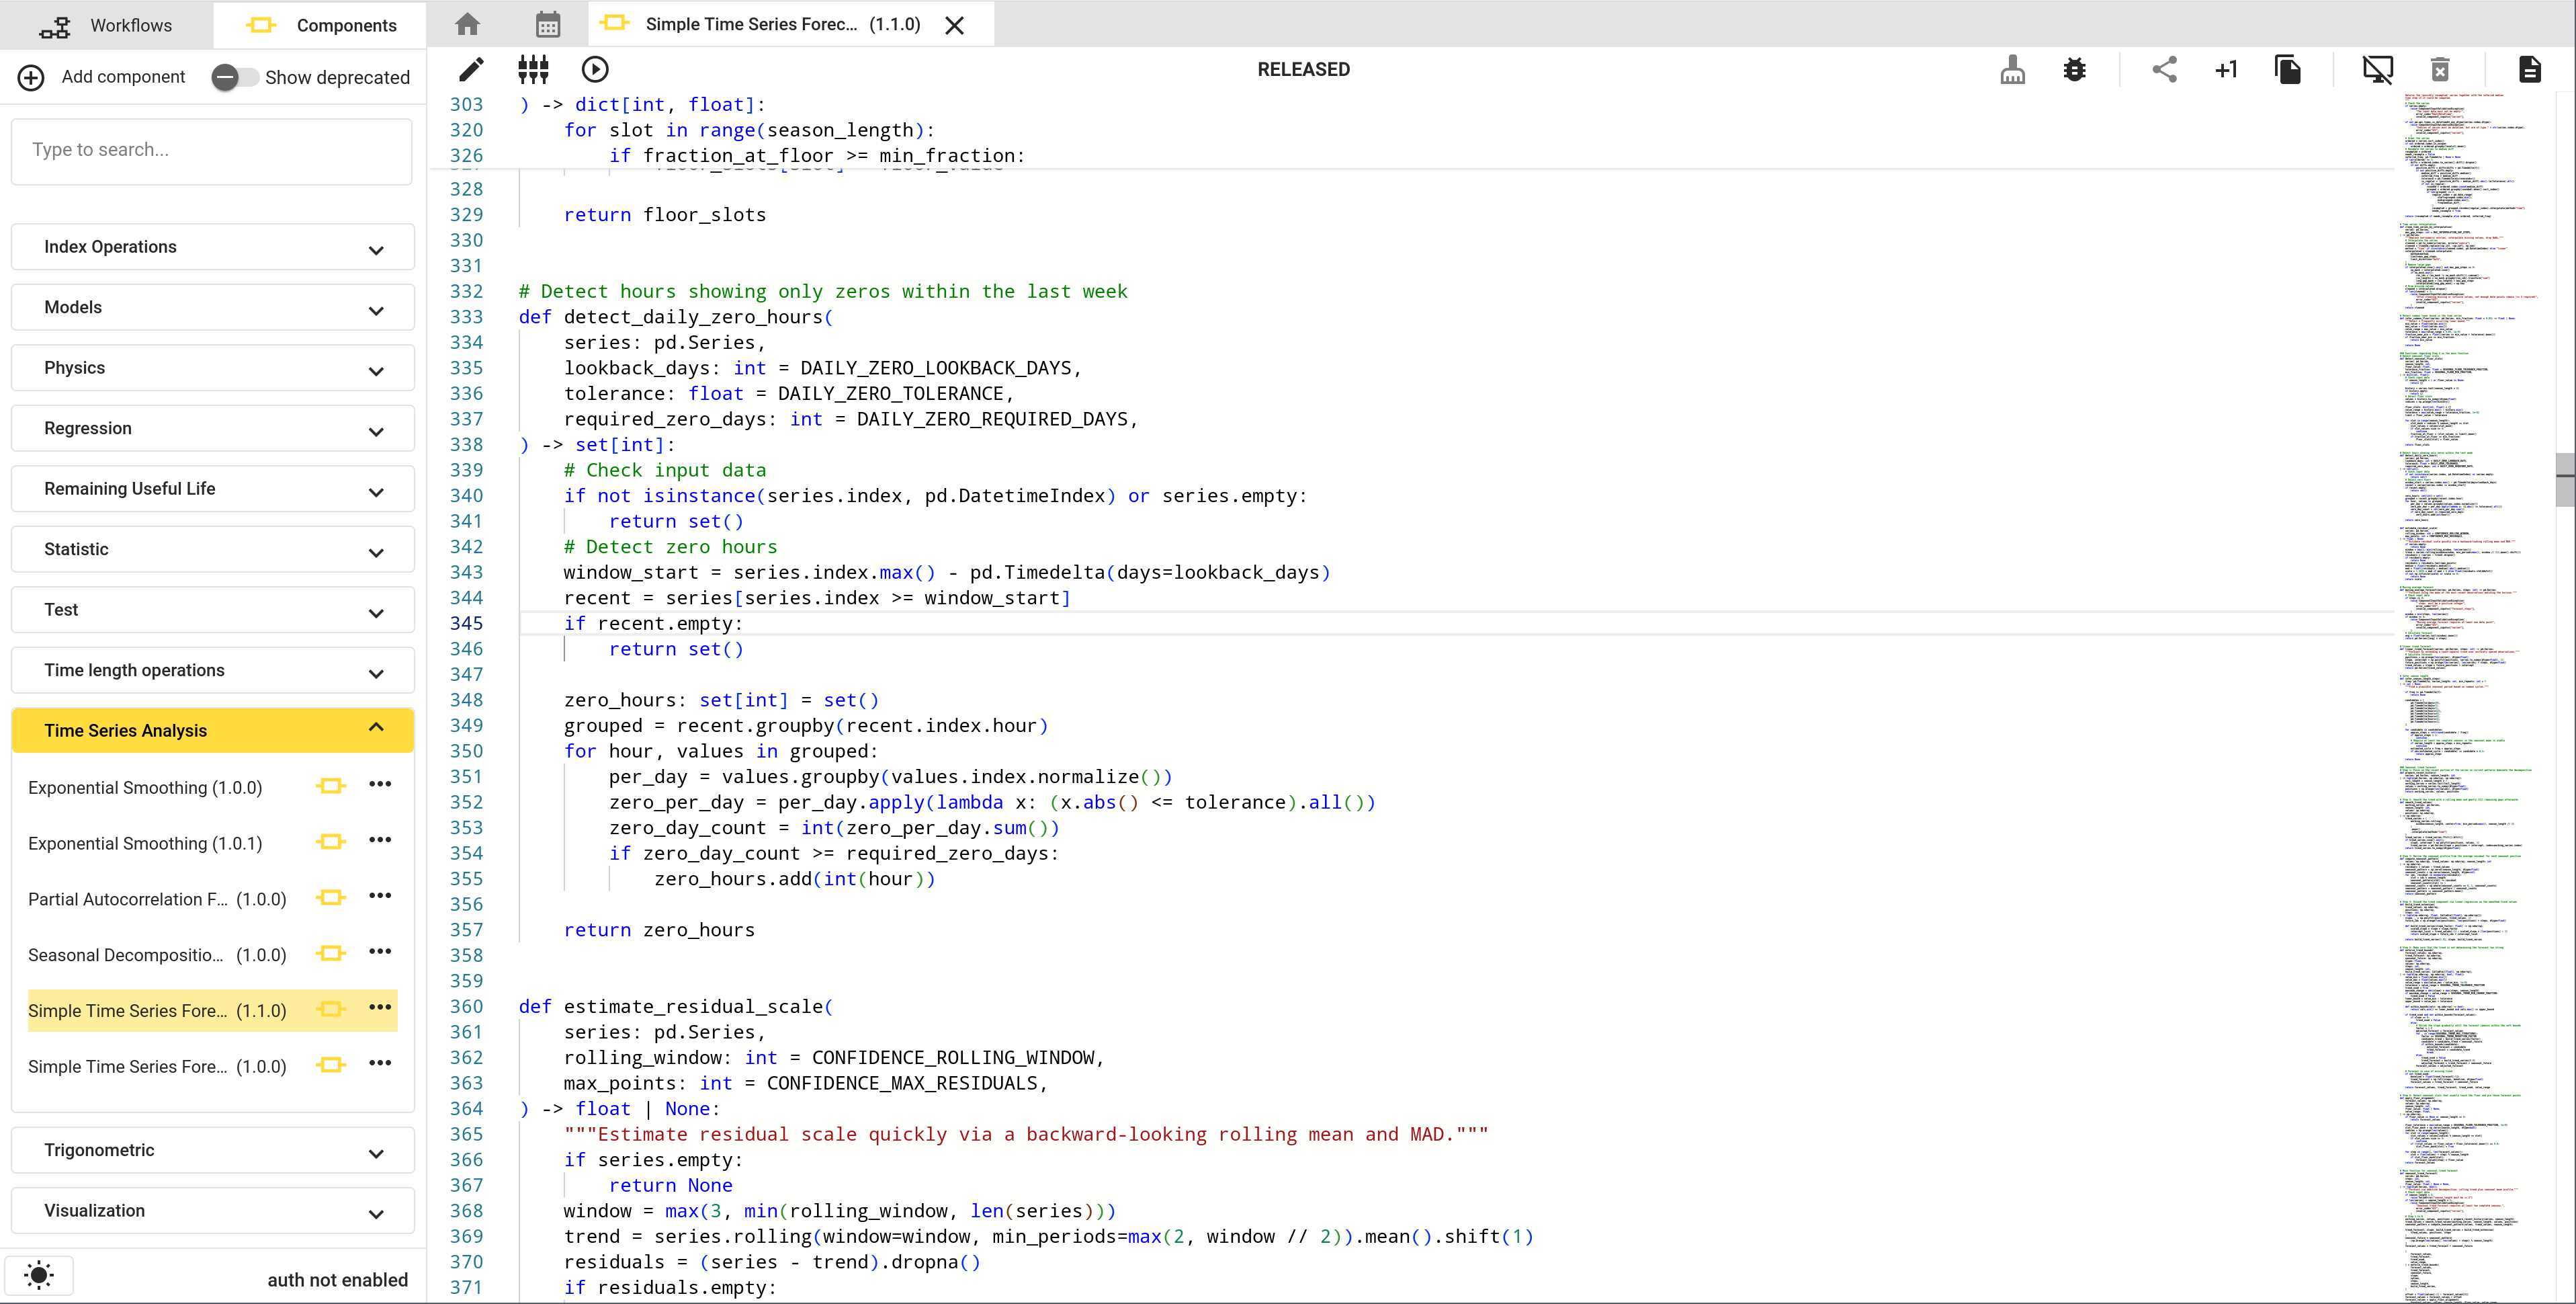Viewport: 2576px width, 1304px height.
Task: Click the bug debug icon
Action: tap(2074, 69)
